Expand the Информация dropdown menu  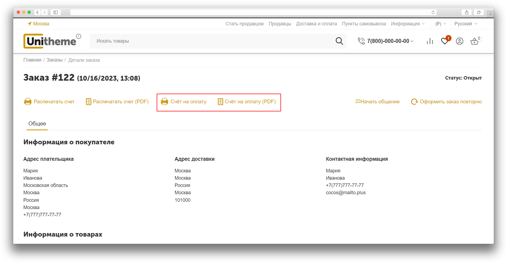(407, 24)
